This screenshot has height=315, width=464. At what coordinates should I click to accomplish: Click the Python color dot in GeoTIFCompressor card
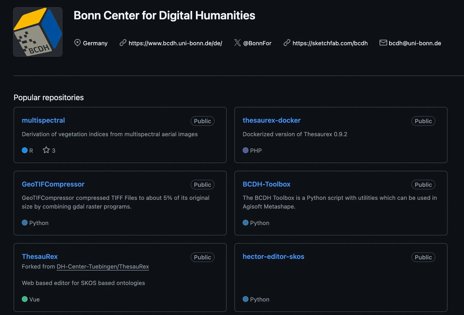click(25, 223)
